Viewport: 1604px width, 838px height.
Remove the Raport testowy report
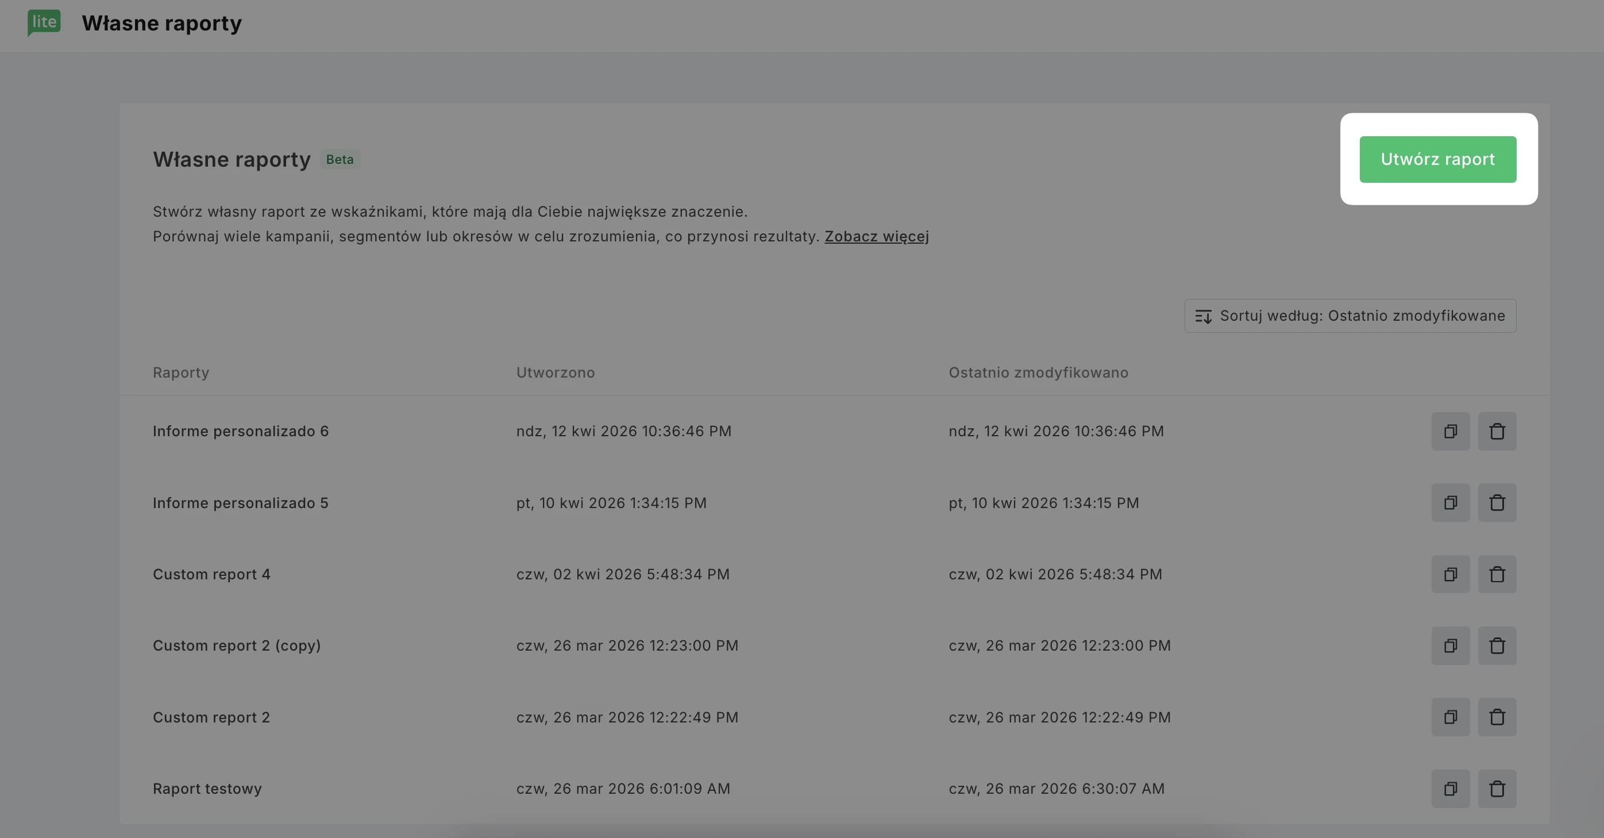1497,789
